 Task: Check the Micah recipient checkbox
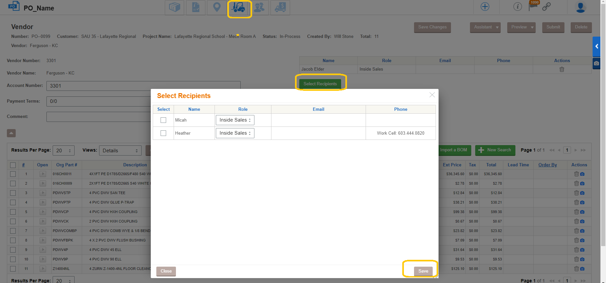tap(164, 120)
